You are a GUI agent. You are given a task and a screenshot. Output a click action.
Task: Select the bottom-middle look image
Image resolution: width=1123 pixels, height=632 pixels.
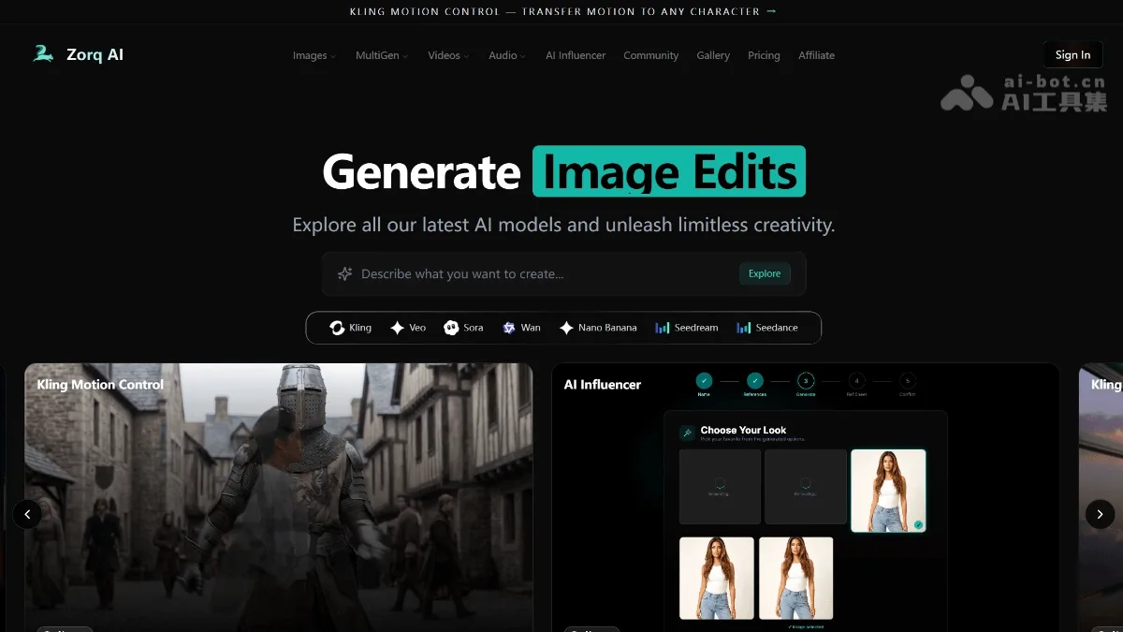coord(795,578)
